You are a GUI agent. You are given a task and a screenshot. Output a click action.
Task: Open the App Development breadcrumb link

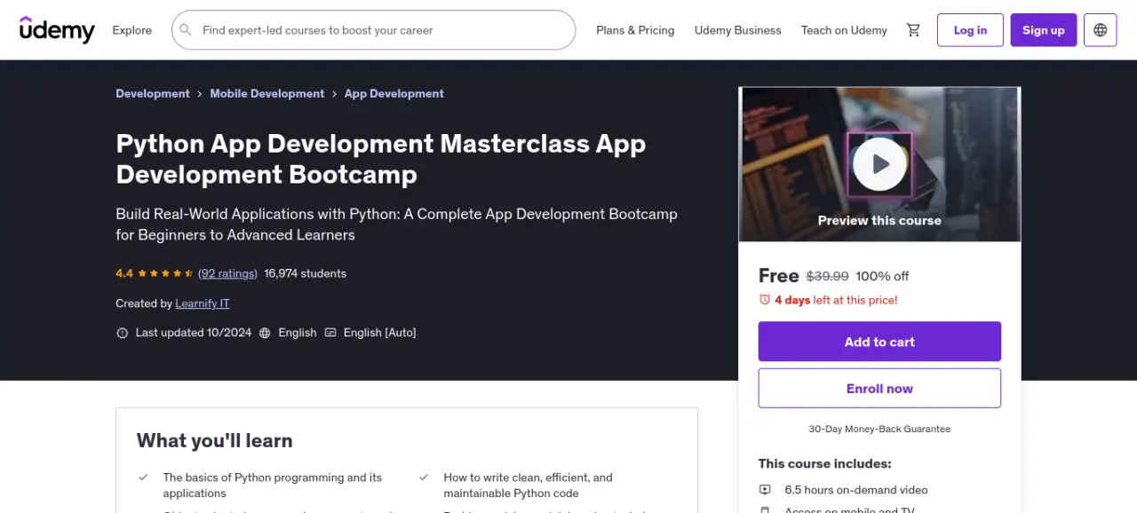394,93
